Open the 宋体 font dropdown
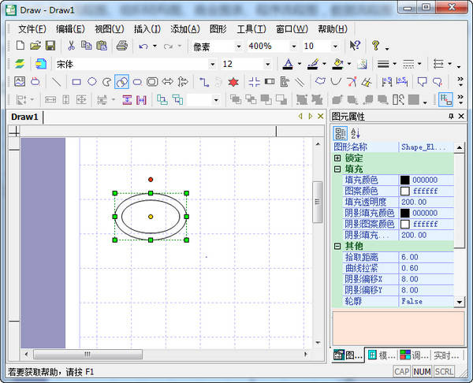Screen dimensions: 473x383 coord(212,64)
